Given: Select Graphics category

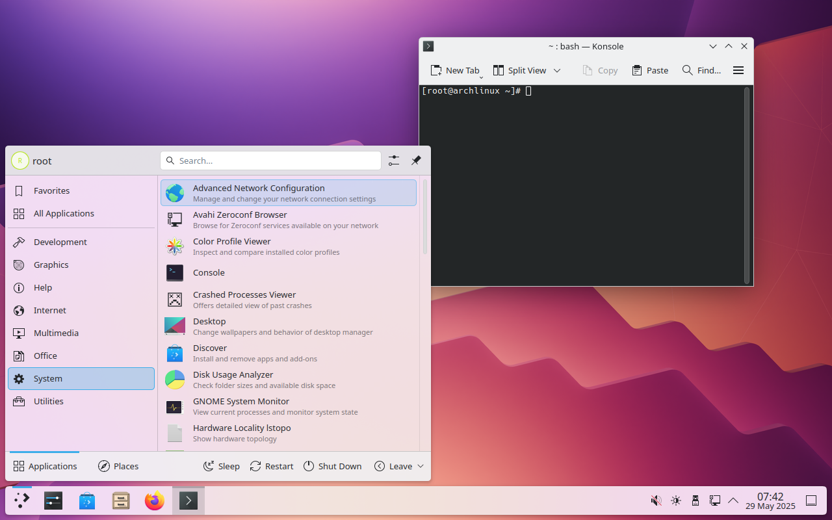Looking at the screenshot, I should 81,265.
